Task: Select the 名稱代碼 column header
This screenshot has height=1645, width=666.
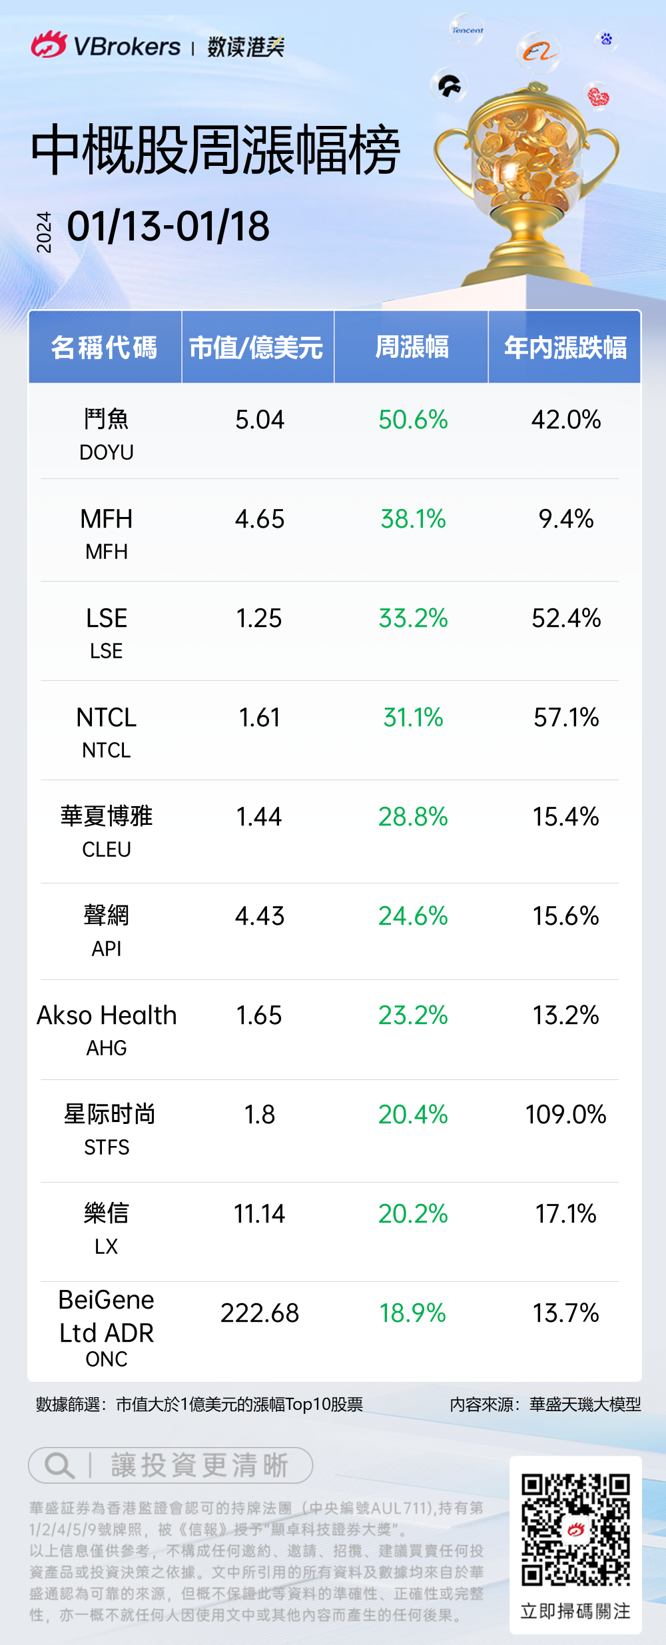Action: (105, 348)
